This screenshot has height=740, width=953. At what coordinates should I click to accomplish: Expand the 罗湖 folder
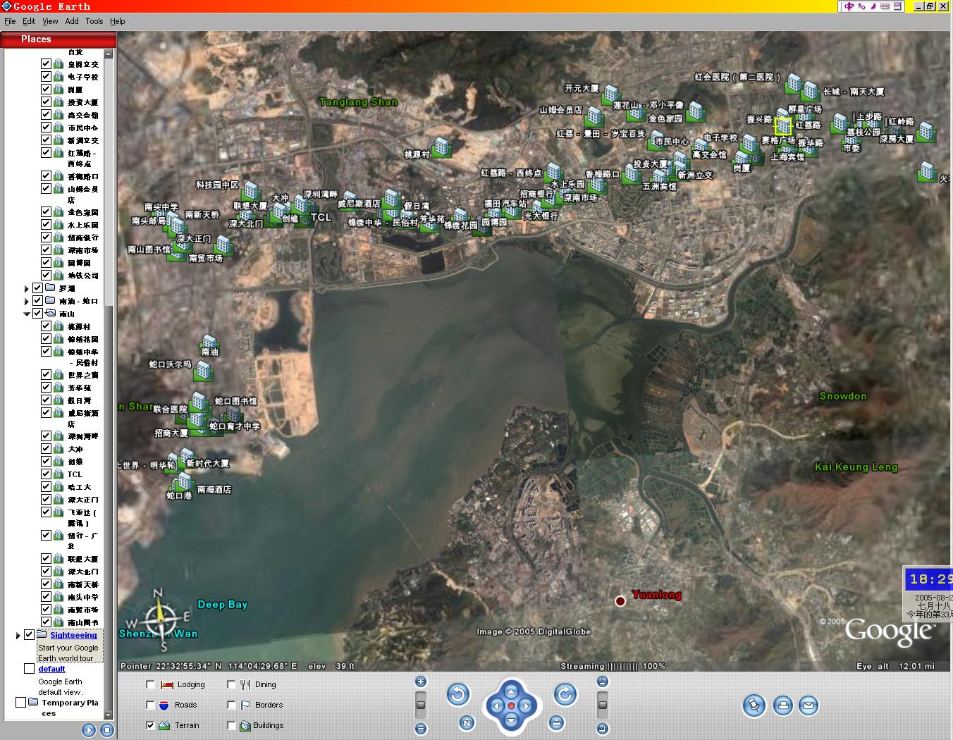(27, 288)
